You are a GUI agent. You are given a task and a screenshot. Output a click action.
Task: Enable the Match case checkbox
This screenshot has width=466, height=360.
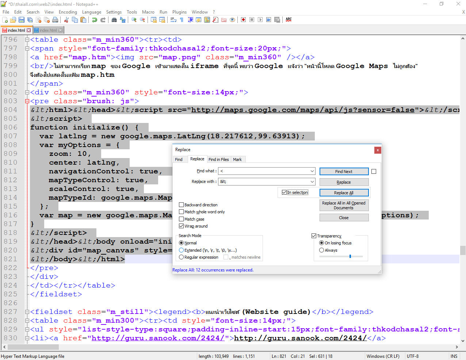coord(182,219)
